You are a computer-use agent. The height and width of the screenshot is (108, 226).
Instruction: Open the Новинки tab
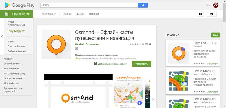(94, 14)
